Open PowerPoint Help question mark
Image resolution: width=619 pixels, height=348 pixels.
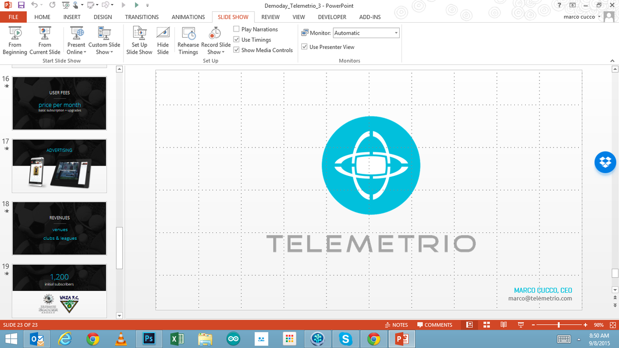coord(559,5)
